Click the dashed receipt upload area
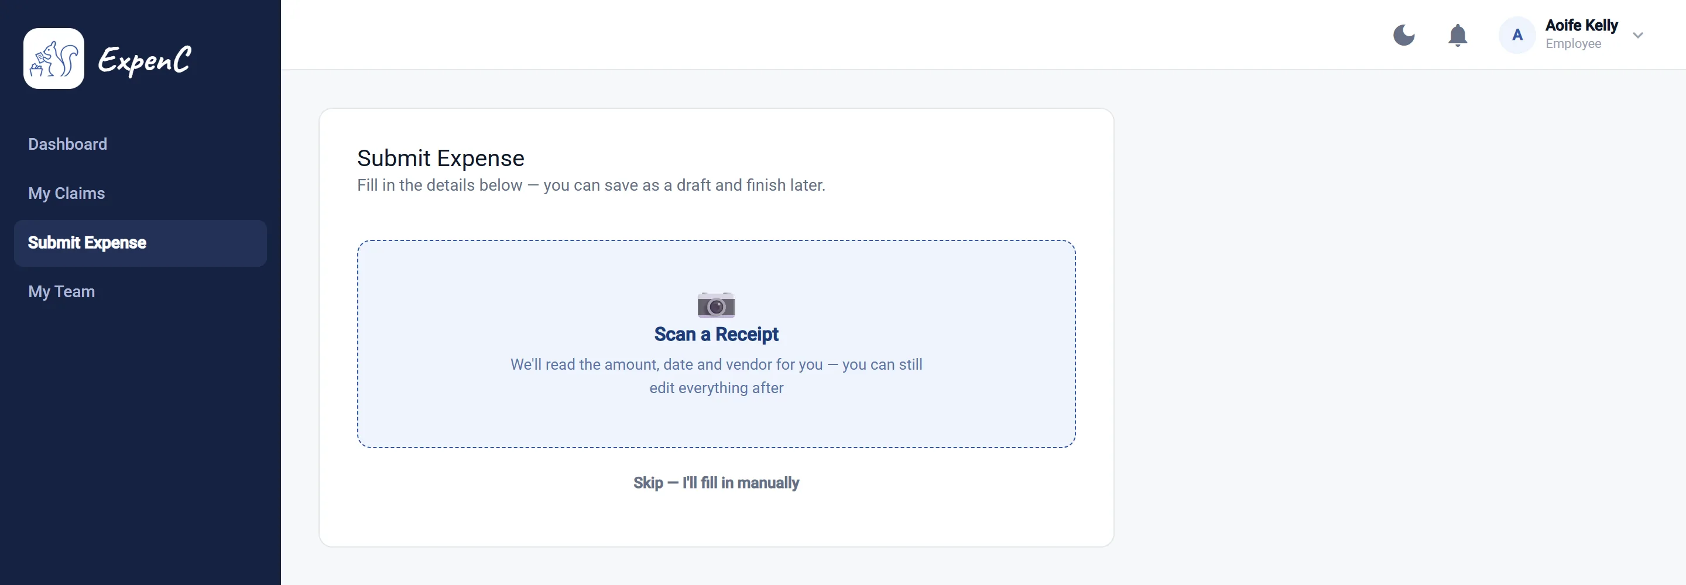The height and width of the screenshot is (585, 1686). click(x=716, y=344)
